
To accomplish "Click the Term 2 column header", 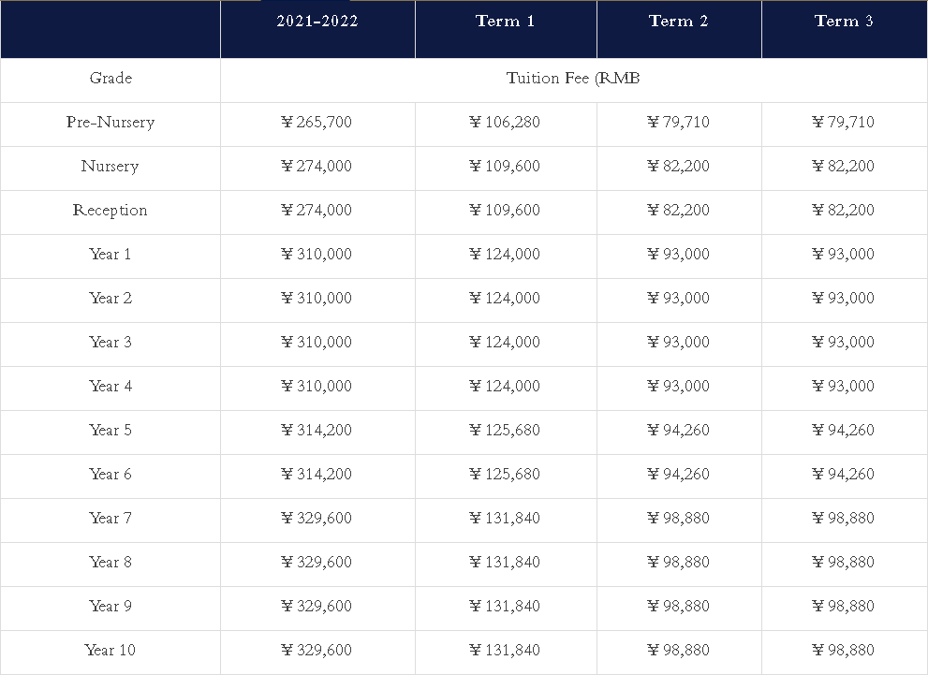I will pos(678,21).
